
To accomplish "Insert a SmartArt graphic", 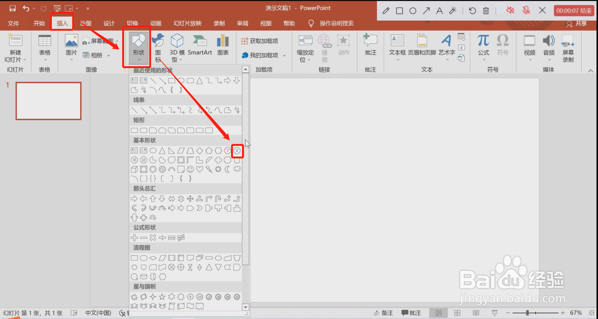I will coord(200,45).
